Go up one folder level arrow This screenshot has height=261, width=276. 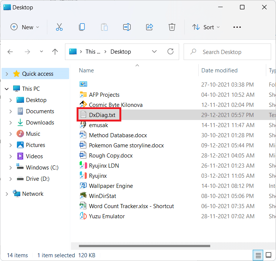tap(55, 52)
